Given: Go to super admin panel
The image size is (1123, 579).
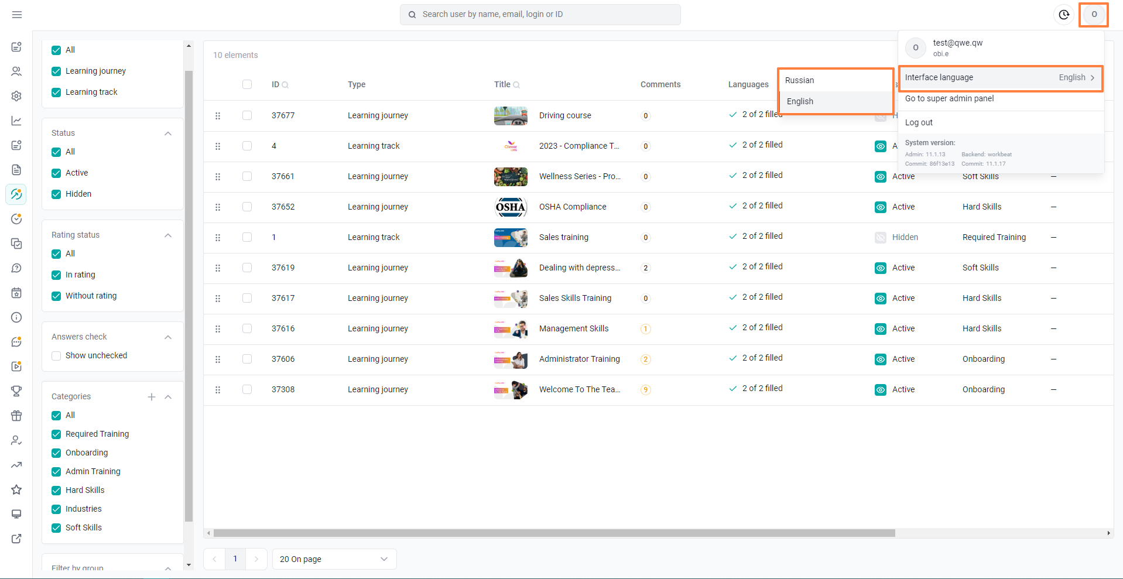Looking at the screenshot, I should 949,98.
